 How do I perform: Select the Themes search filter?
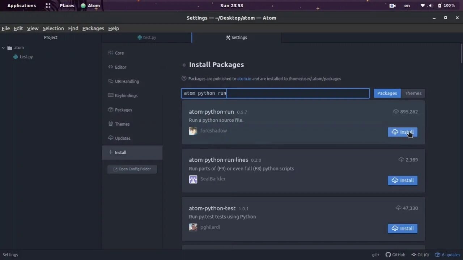click(x=413, y=93)
